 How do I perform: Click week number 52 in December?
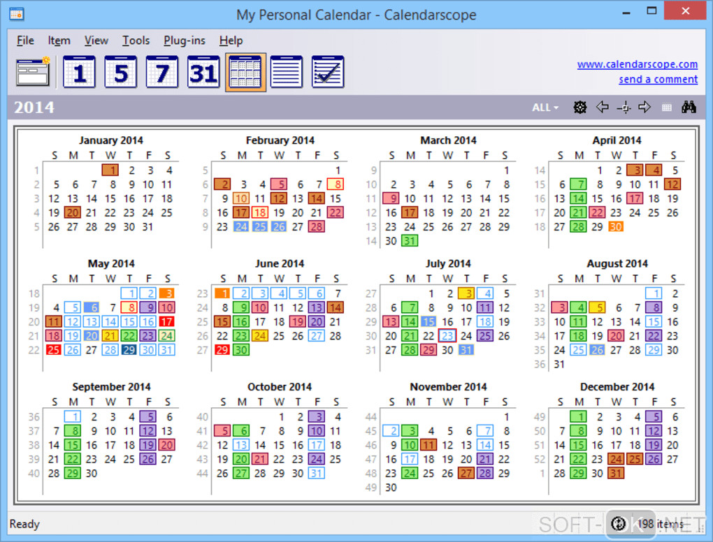[540, 460]
